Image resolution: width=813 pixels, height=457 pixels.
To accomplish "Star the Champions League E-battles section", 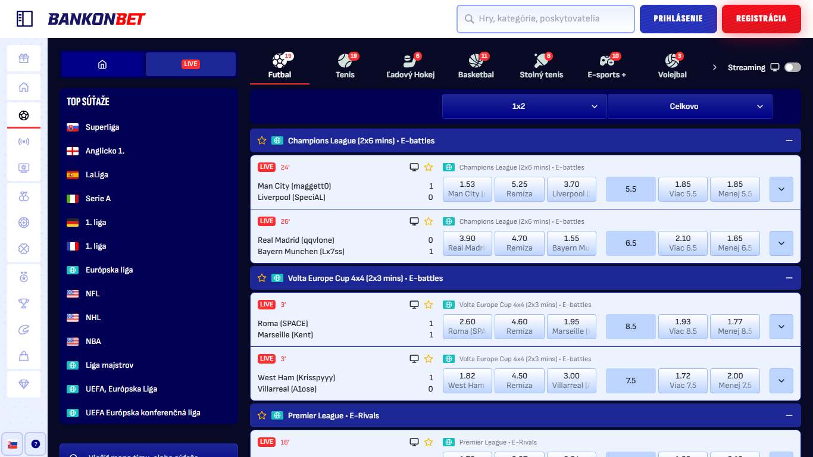I will tap(262, 140).
